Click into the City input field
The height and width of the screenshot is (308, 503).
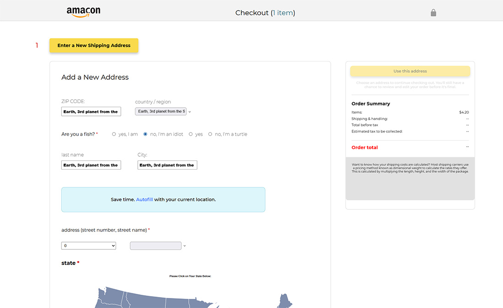[167, 165]
